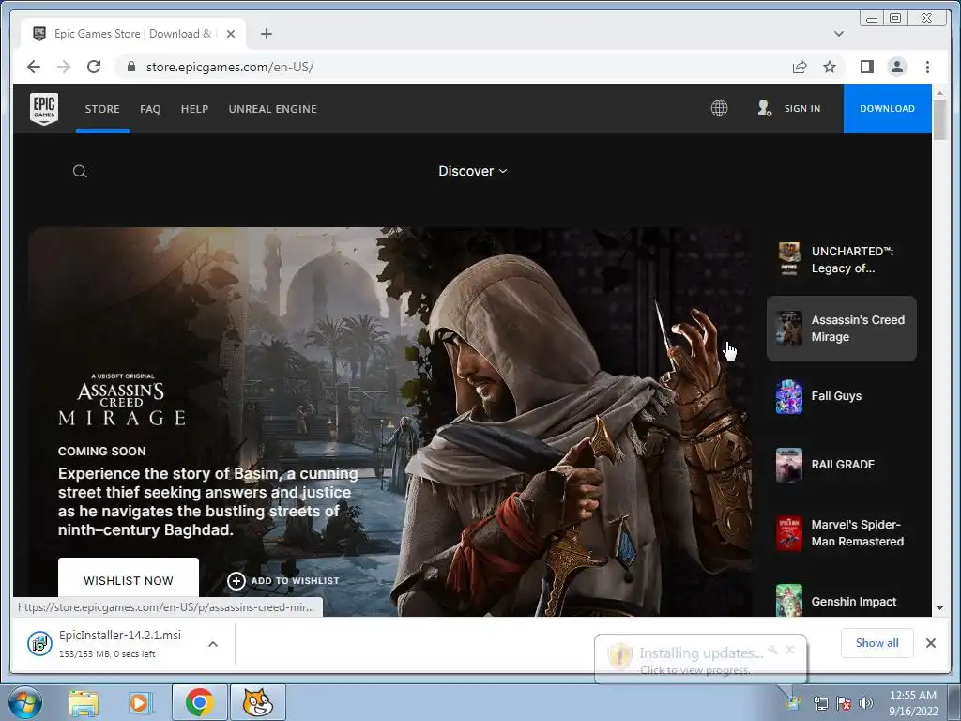View site information lock icon
Screen dimensions: 961x721
131,67
